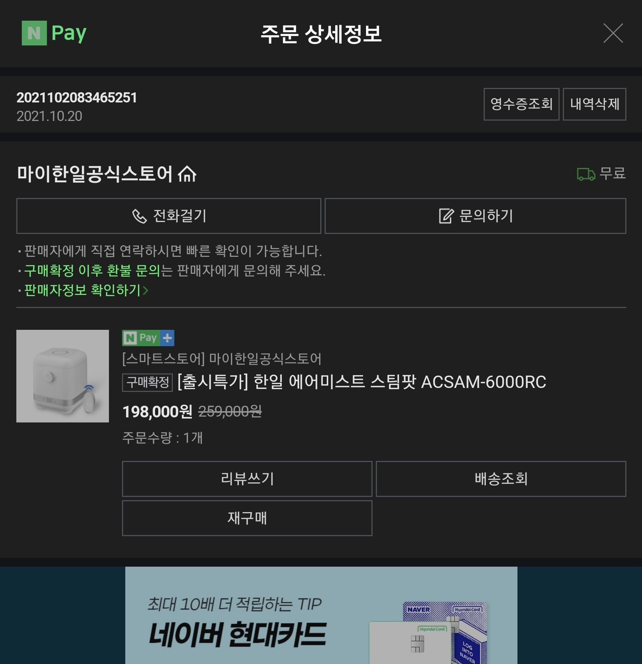
Task: Close the order details page
Action: pyautogui.click(x=613, y=33)
